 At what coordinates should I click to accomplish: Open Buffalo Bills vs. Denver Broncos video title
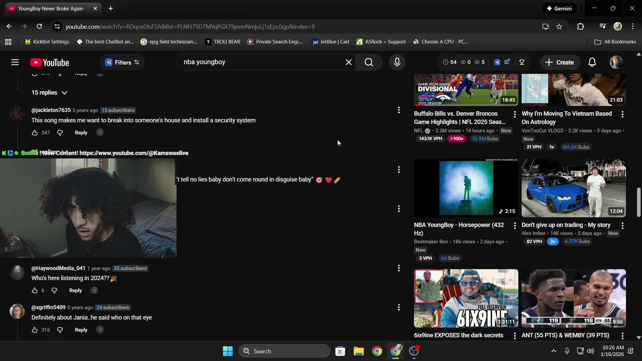(x=460, y=118)
